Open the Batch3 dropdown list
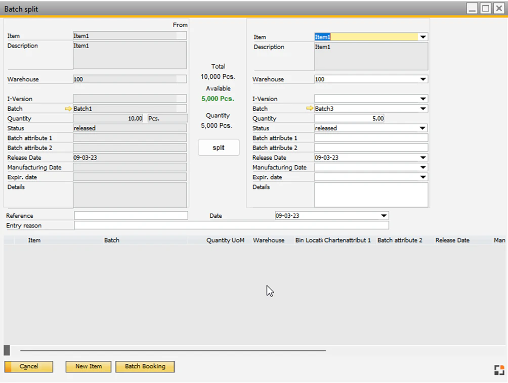Viewport: 508px width, 383px height. [423, 108]
